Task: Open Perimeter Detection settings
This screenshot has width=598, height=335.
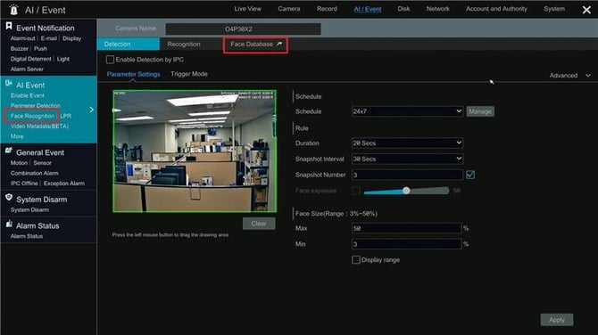Action: [36, 105]
